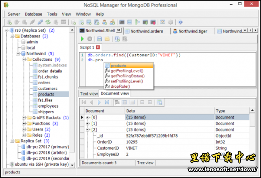
Task: Click the Create Role two-person toolbar icon
Action: click(x=112, y=22)
